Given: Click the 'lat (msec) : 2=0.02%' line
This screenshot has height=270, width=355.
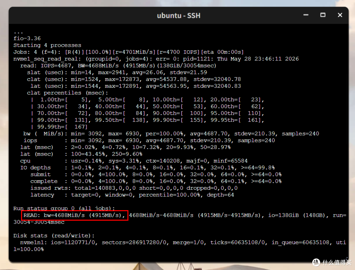Looking at the screenshot, I should tap(126, 147).
